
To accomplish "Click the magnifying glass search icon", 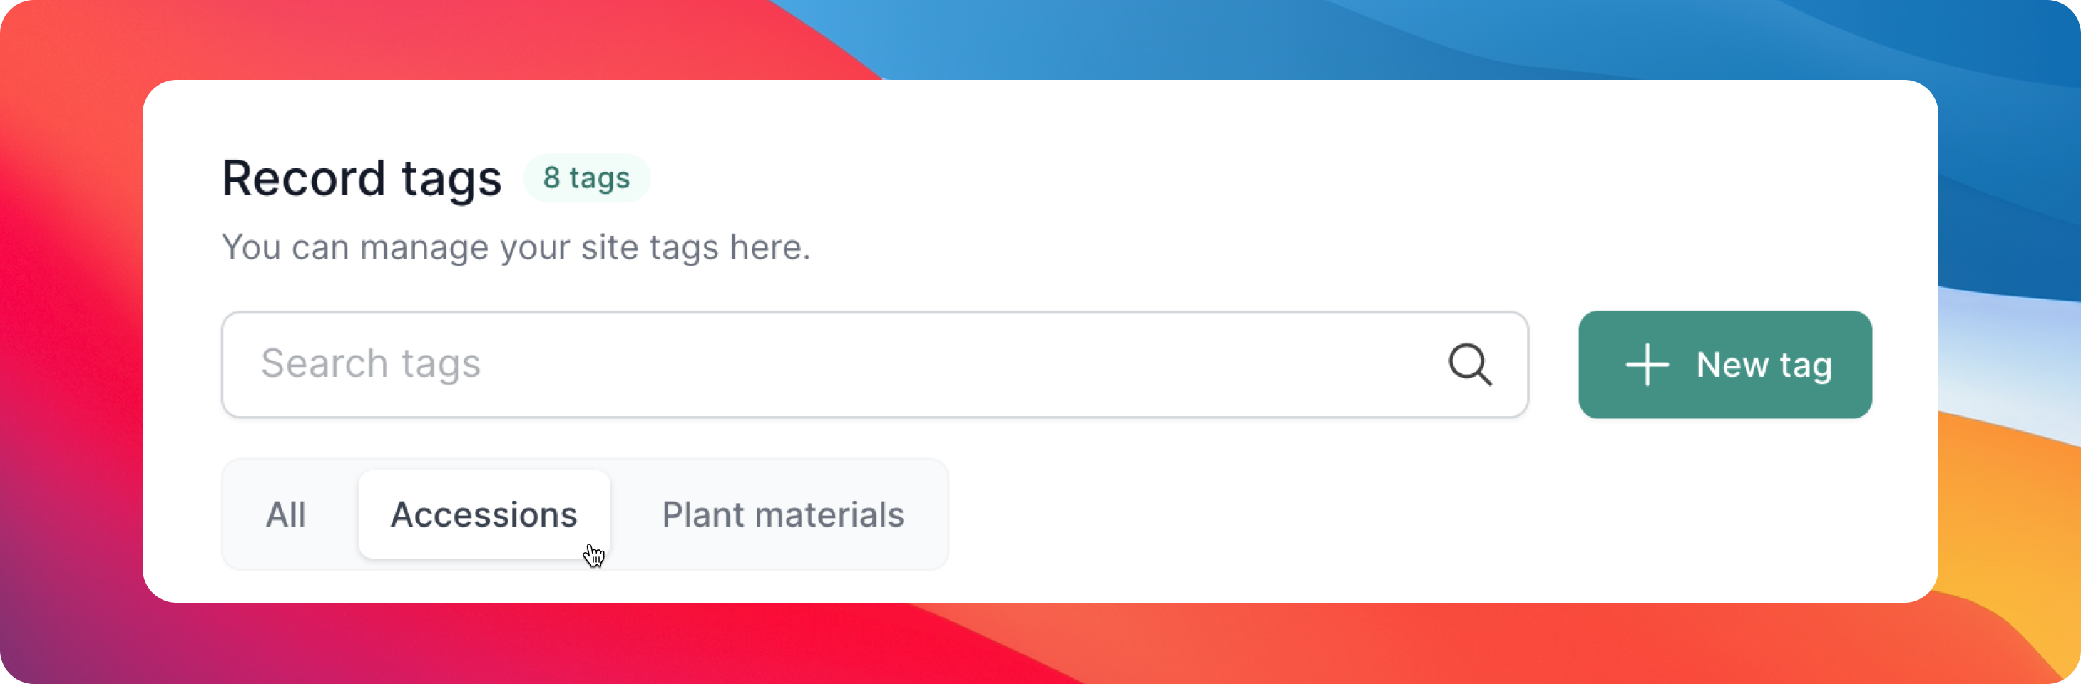I will click(x=1469, y=364).
